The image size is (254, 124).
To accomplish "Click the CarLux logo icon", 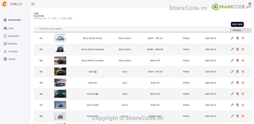I will pyautogui.click(x=5, y=4).
